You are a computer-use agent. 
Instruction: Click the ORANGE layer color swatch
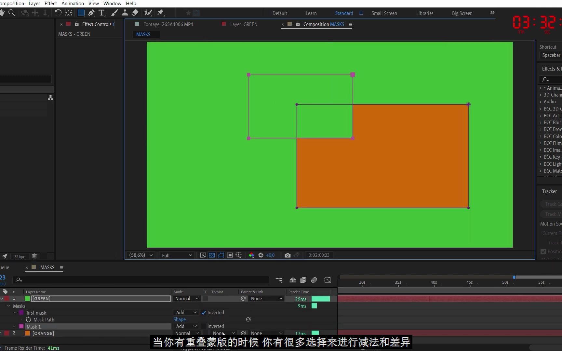point(27,333)
